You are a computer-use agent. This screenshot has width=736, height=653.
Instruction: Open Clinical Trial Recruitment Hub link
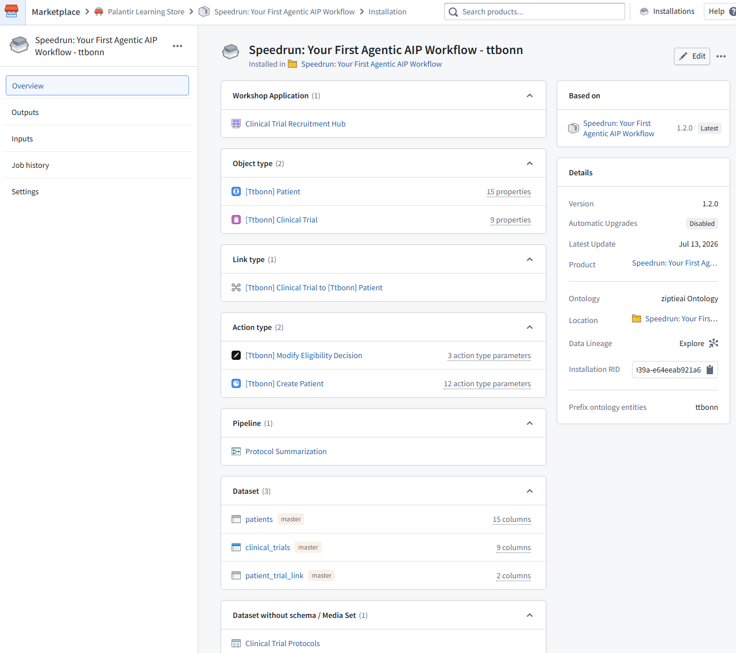[295, 124]
